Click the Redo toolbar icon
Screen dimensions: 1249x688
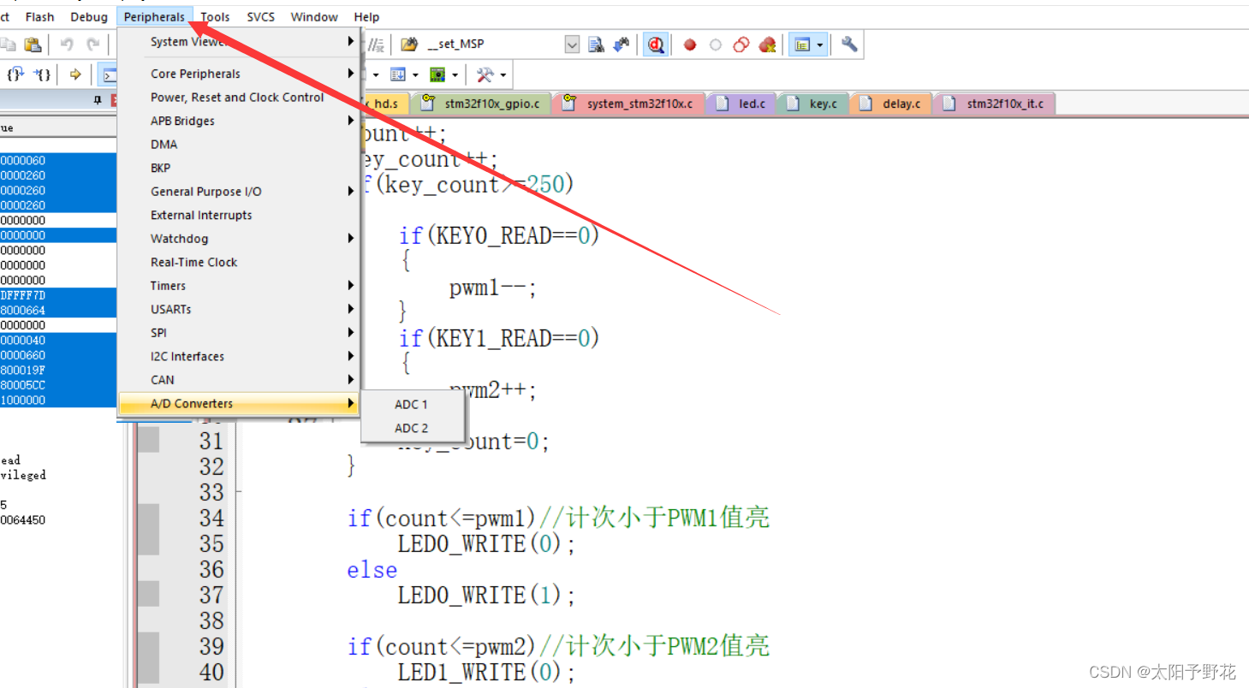point(92,44)
